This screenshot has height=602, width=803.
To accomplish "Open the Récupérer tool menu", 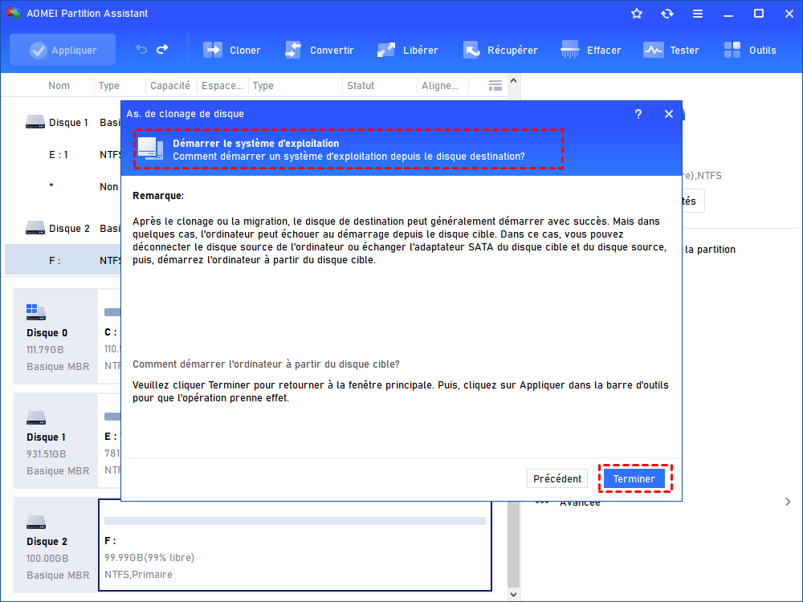I will click(x=500, y=50).
